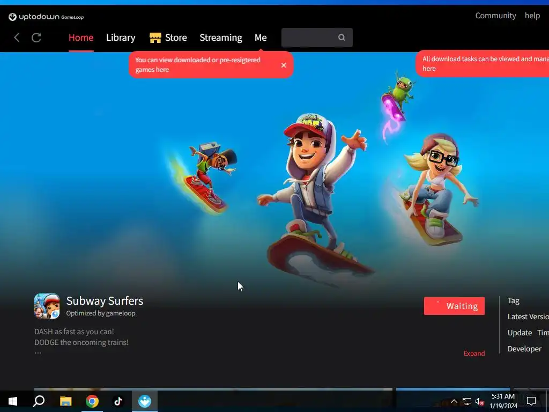Expand the game description
Image resolution: width=549 pixels, height=412 pixels.
click(474, 353)
